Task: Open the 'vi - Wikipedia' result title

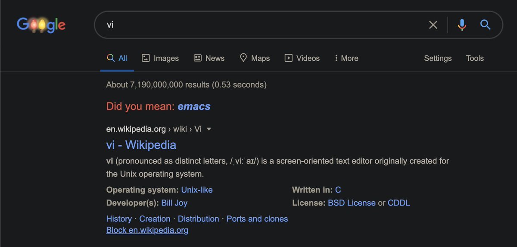Action: click(x=141, y=145)
